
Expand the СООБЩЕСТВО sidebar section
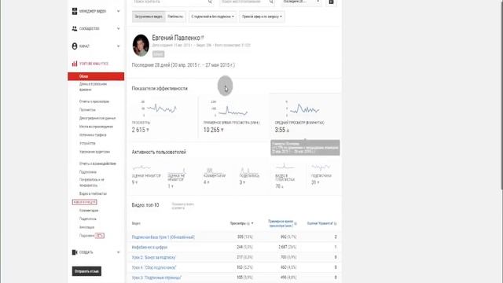(x=119, y=28)
